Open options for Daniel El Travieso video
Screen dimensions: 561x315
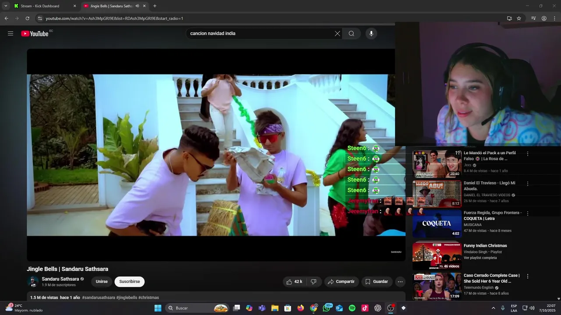click(x=528, y=184)
